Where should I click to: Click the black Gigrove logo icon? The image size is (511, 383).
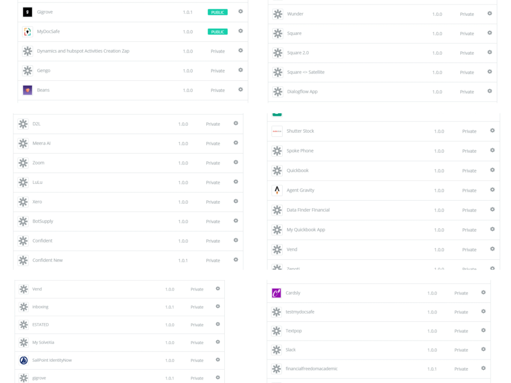click(28, 12)
